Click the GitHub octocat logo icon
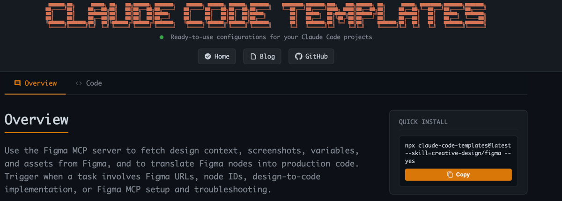The width and height of the screenshot is (562, 201). (x=299, y=57)
